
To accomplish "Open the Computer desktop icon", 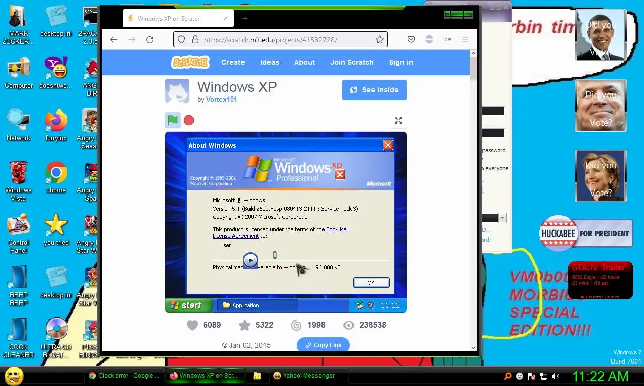I will pos(19,73).
